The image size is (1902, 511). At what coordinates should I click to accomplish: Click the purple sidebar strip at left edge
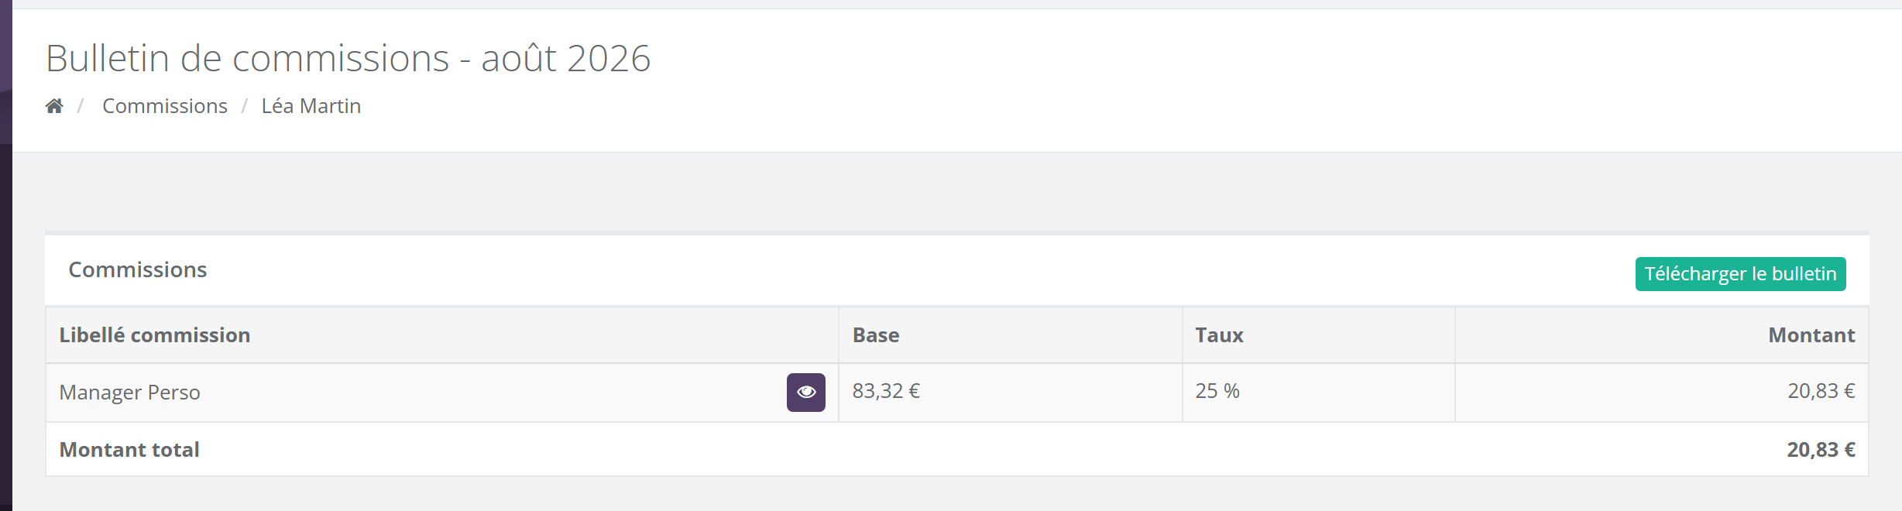coord(6,256)
